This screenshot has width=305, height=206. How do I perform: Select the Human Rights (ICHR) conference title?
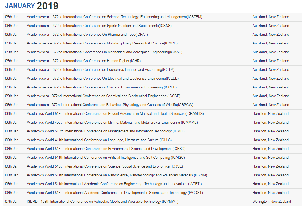(x=84, y=61)
